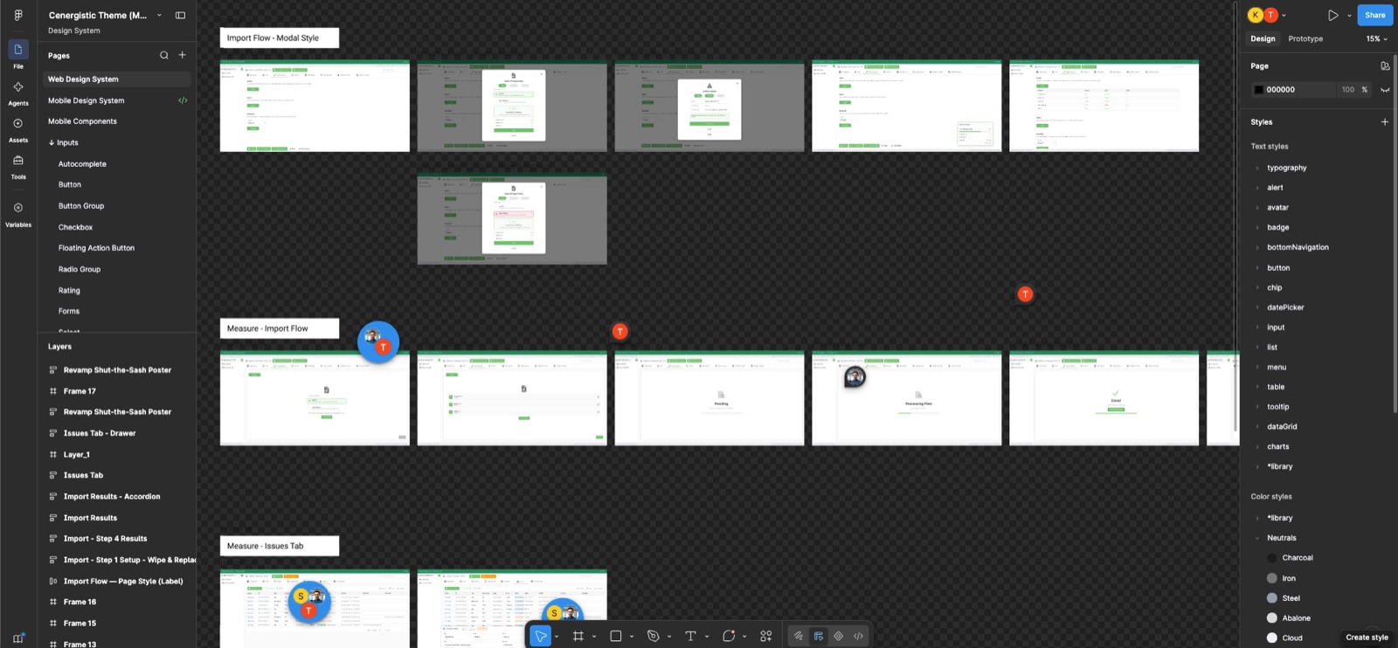Open the Actions components tool
The width and height of the screenshot is (1398, 648).
point(766,636)
